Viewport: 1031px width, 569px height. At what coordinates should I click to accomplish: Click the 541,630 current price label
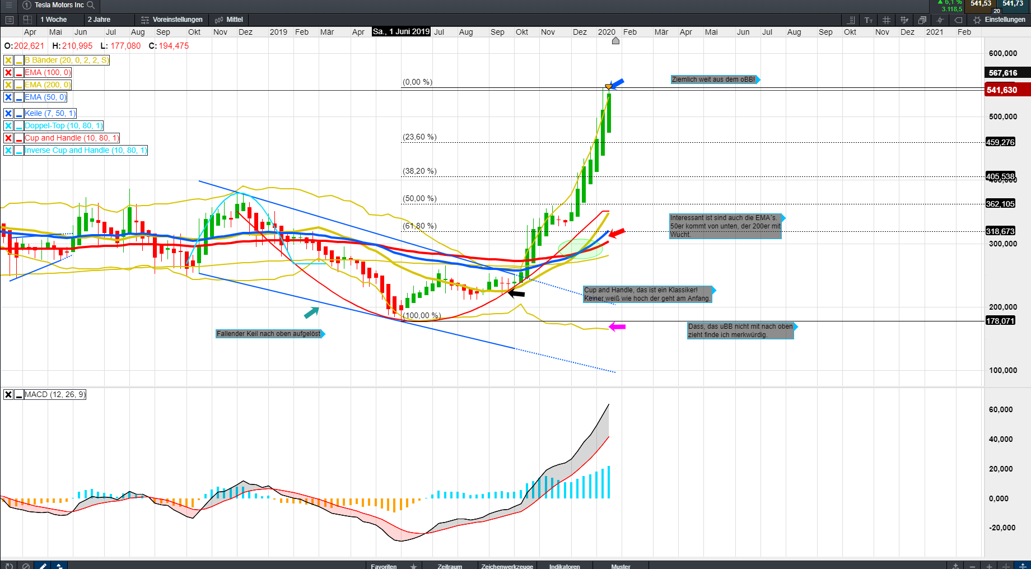(x=1007, y=90)
